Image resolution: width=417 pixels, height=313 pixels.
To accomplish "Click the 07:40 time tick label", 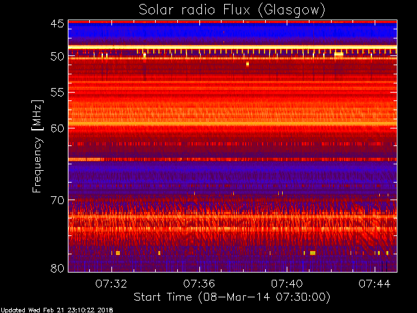I will [x=287, y=284].
